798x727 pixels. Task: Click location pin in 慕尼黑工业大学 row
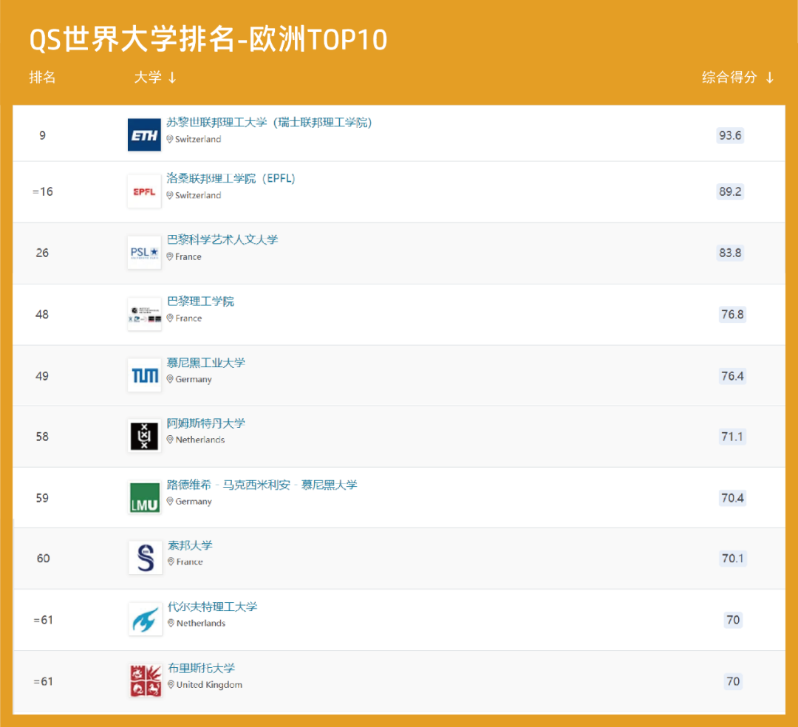click(x=170, y=379)
